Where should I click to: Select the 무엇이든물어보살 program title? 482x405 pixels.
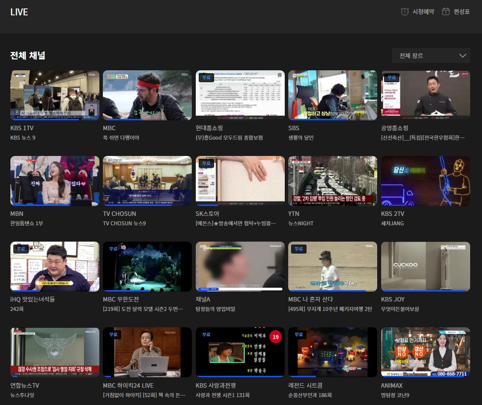coord(400,308)
